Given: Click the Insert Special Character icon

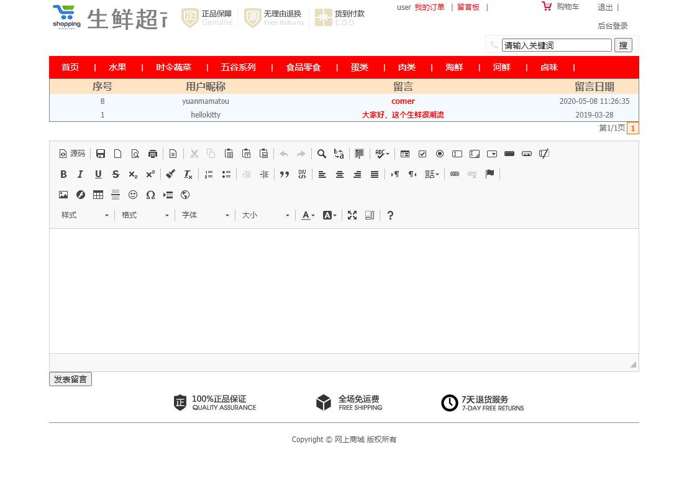Looking at the screenshot, I should (x=150, y=195).
